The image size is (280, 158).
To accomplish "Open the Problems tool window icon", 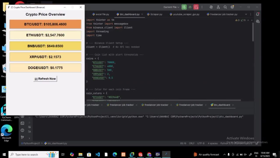I will [x=22, y=130].
